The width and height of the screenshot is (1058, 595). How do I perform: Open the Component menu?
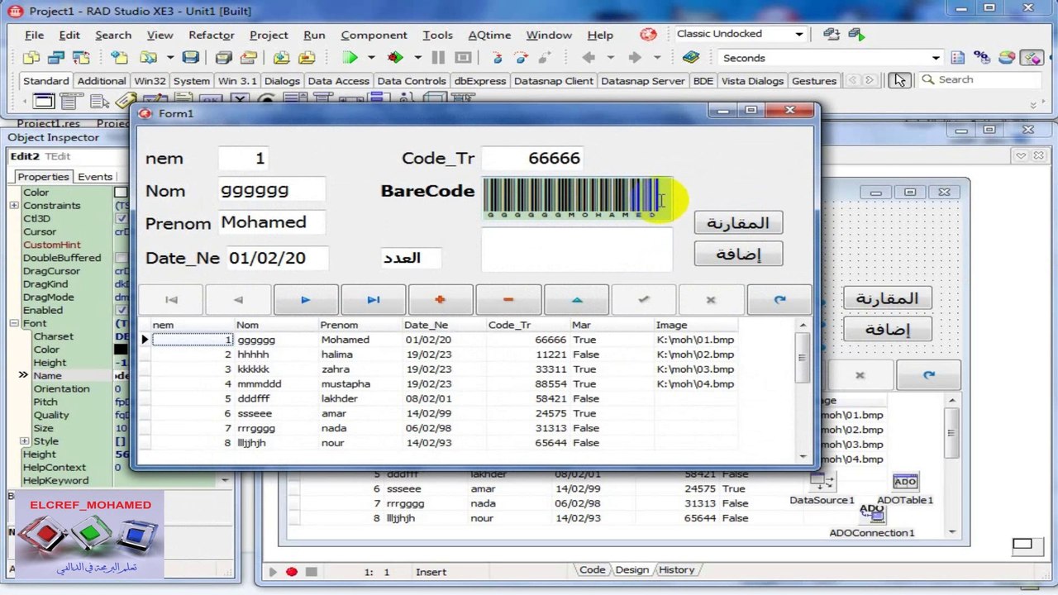(x=374, y=35)
